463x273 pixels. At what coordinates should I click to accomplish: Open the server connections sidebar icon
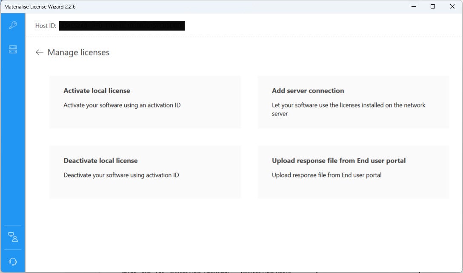coord(13,49)
